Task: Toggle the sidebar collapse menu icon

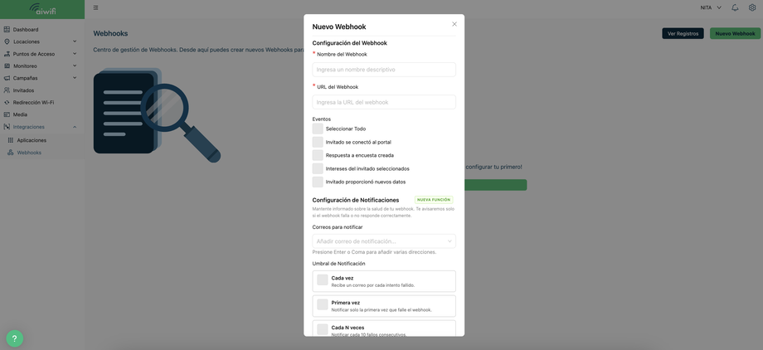Action: coord(96,7)
